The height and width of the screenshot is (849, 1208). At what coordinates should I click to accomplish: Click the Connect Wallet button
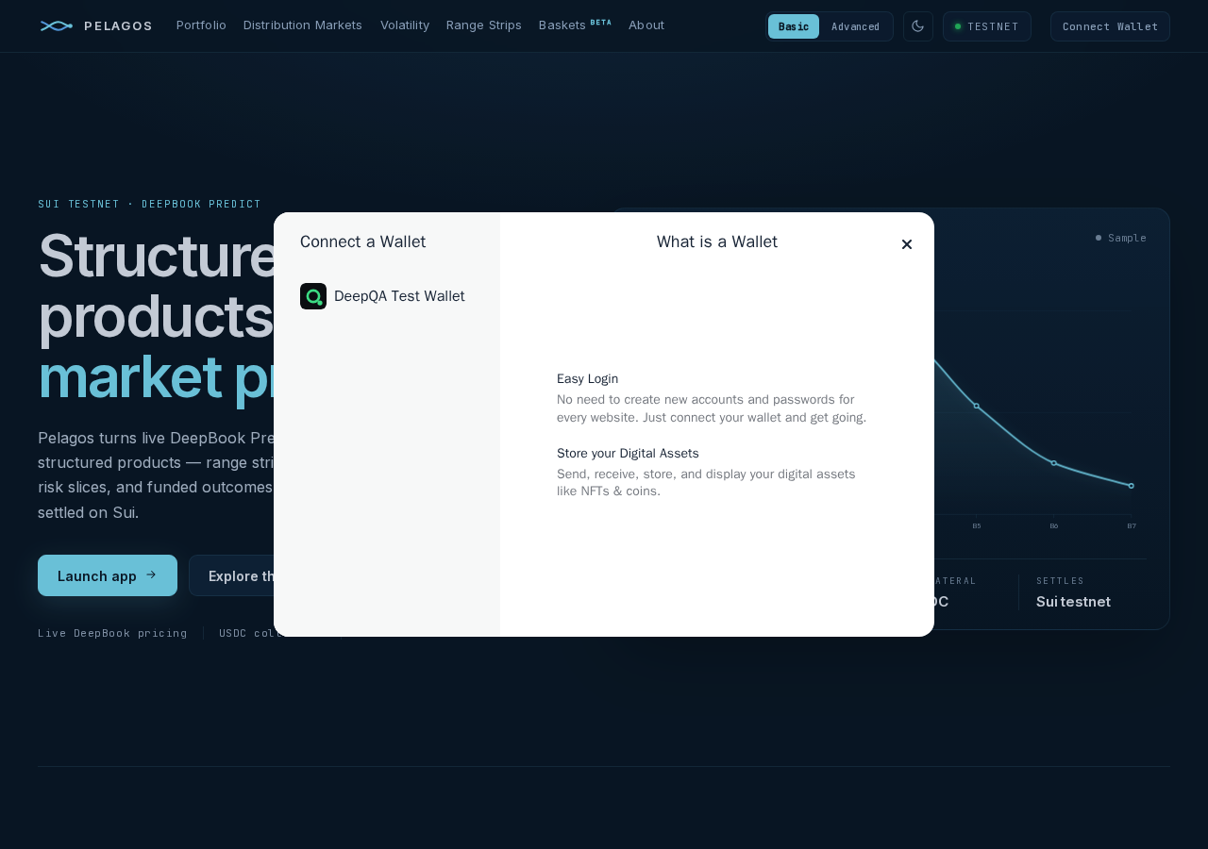(x=1110, y=26)
